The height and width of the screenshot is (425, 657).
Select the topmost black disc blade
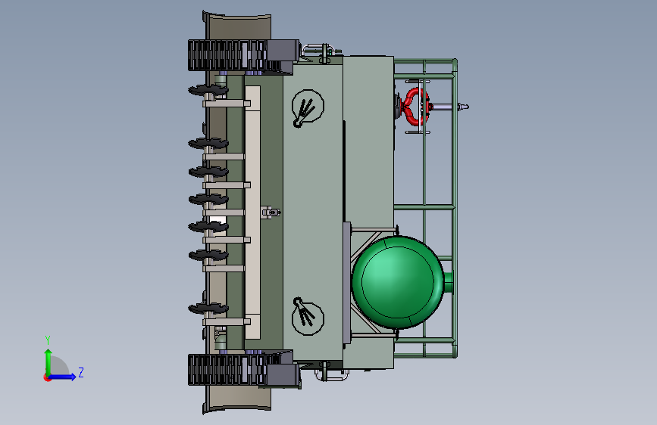pos(208,90)
